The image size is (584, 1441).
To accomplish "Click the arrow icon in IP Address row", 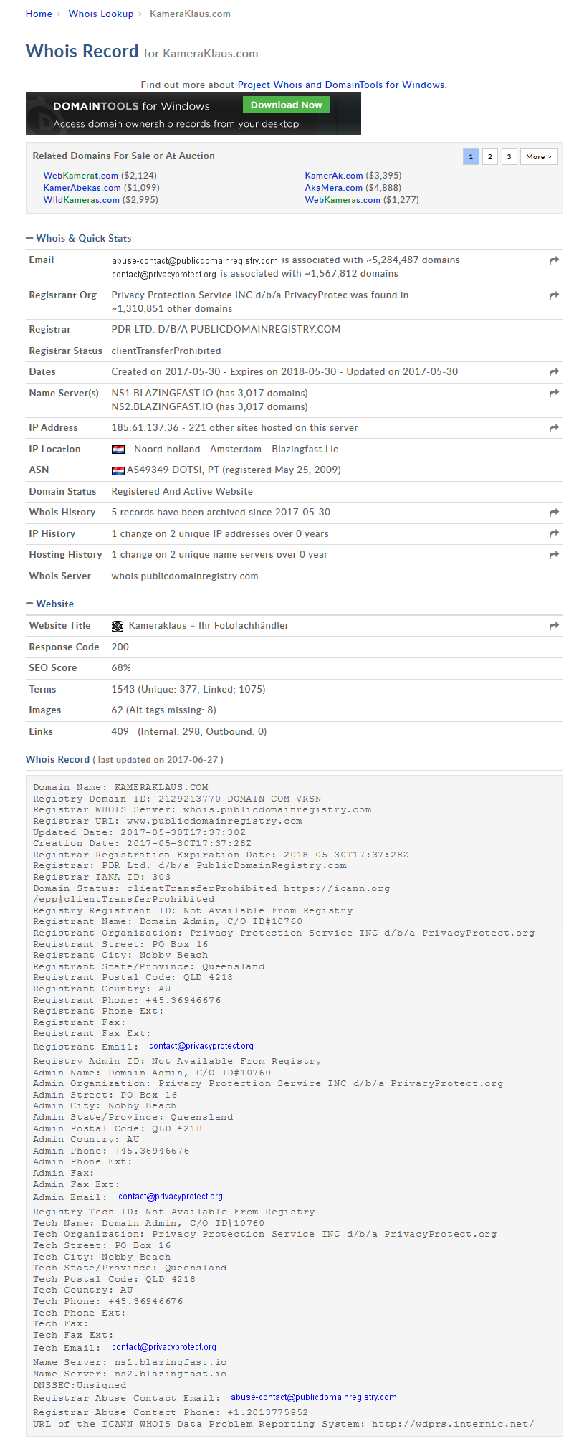I will (554, 428).
